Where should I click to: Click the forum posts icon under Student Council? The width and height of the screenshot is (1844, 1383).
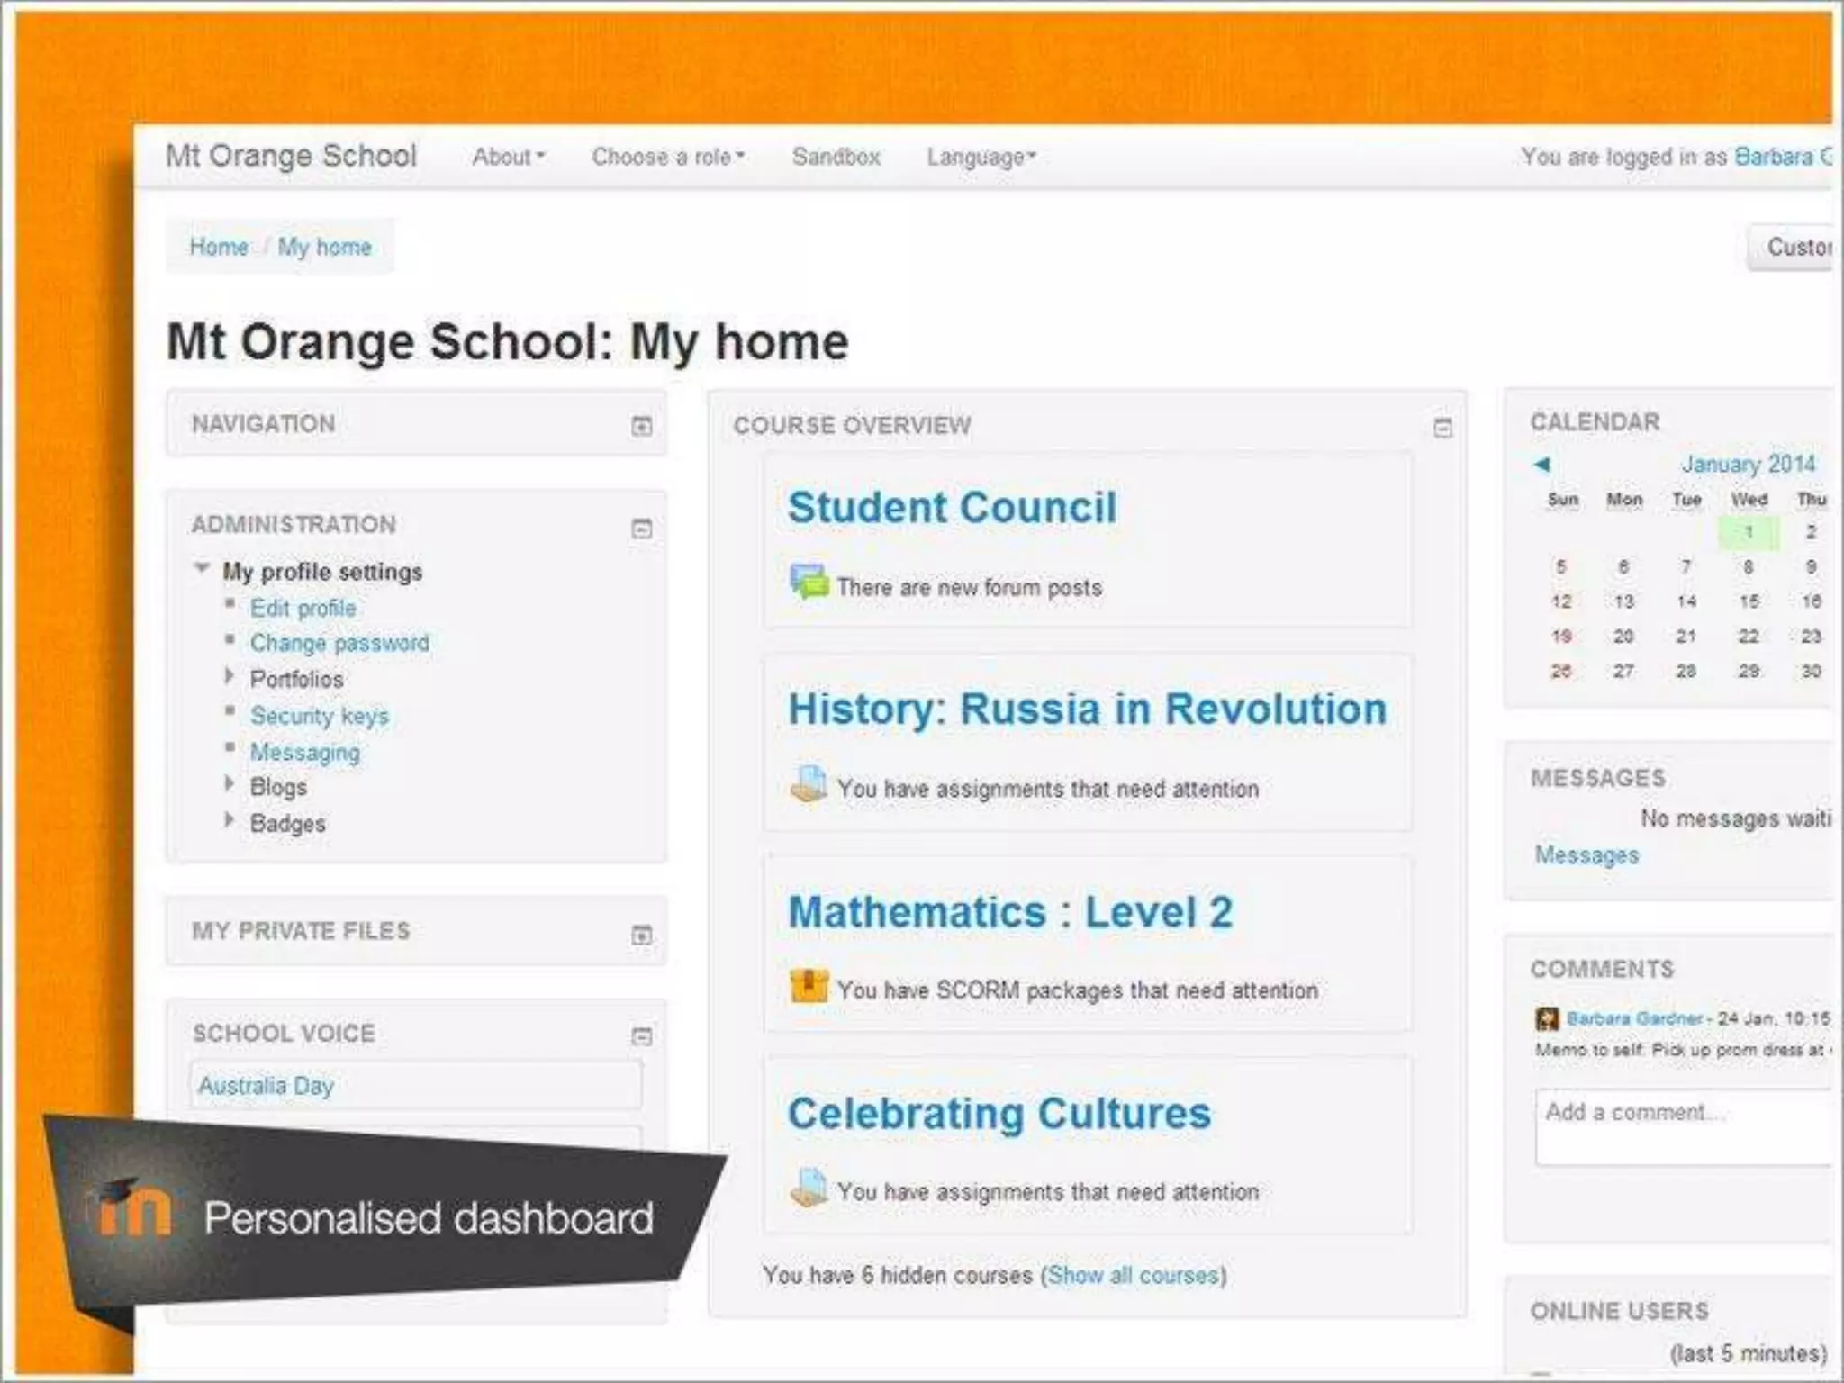coord(808,583)
